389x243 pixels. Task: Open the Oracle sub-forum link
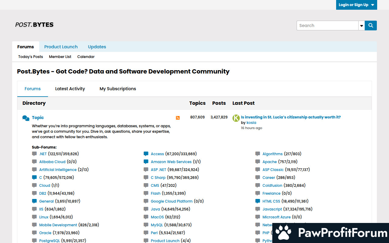pyautogui.click(x=45, y=233)
